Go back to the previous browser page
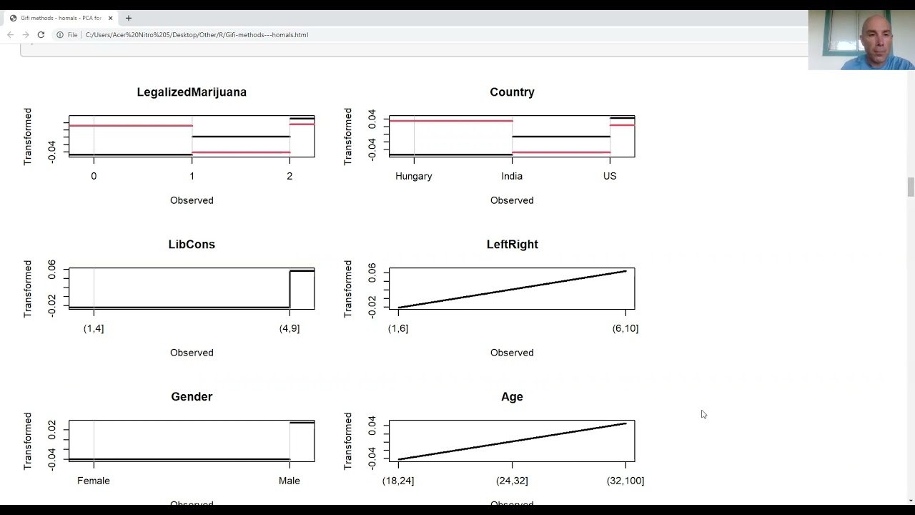 pos(10,34)
